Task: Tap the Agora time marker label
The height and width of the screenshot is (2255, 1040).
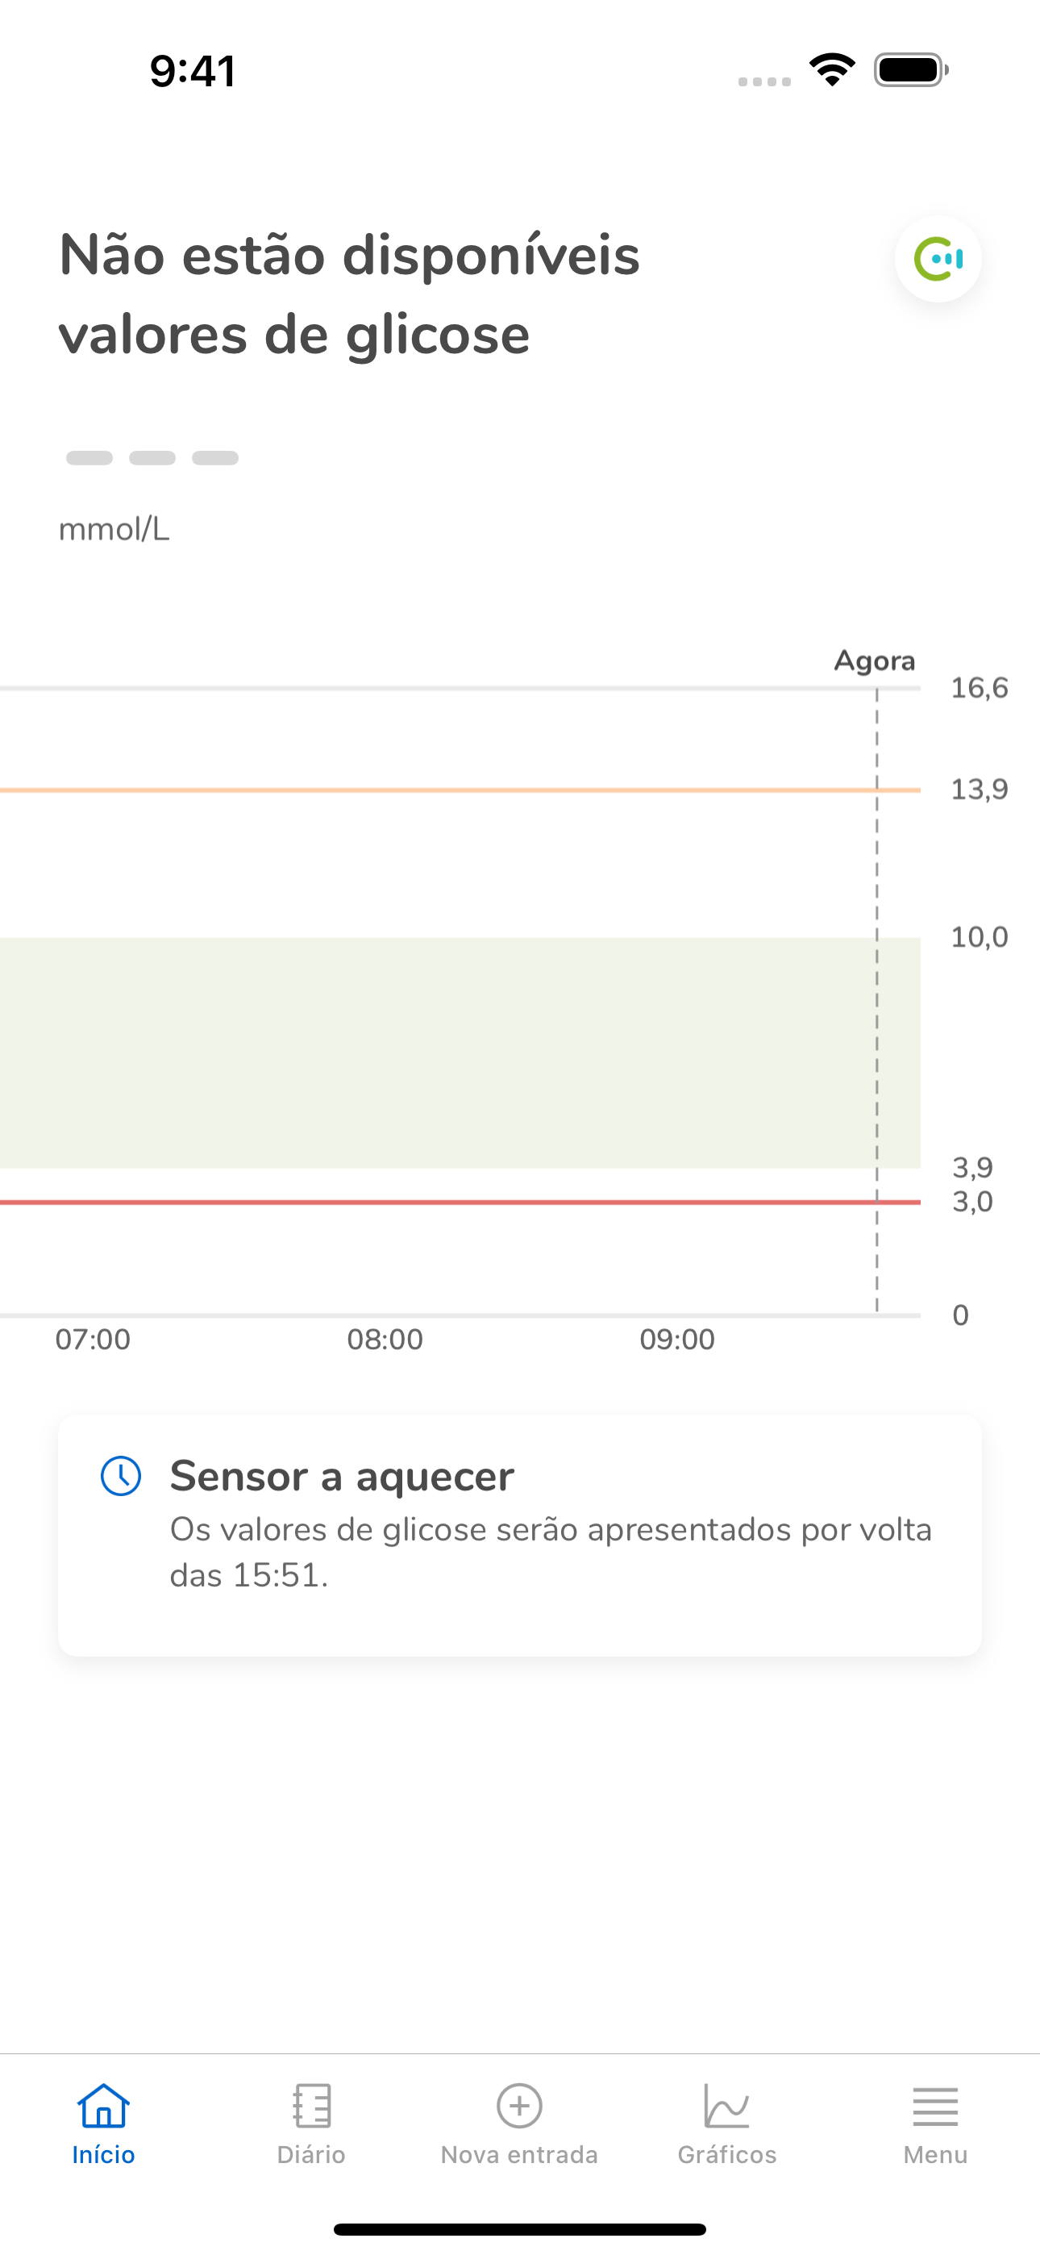Action: click(x=874, y=661)
